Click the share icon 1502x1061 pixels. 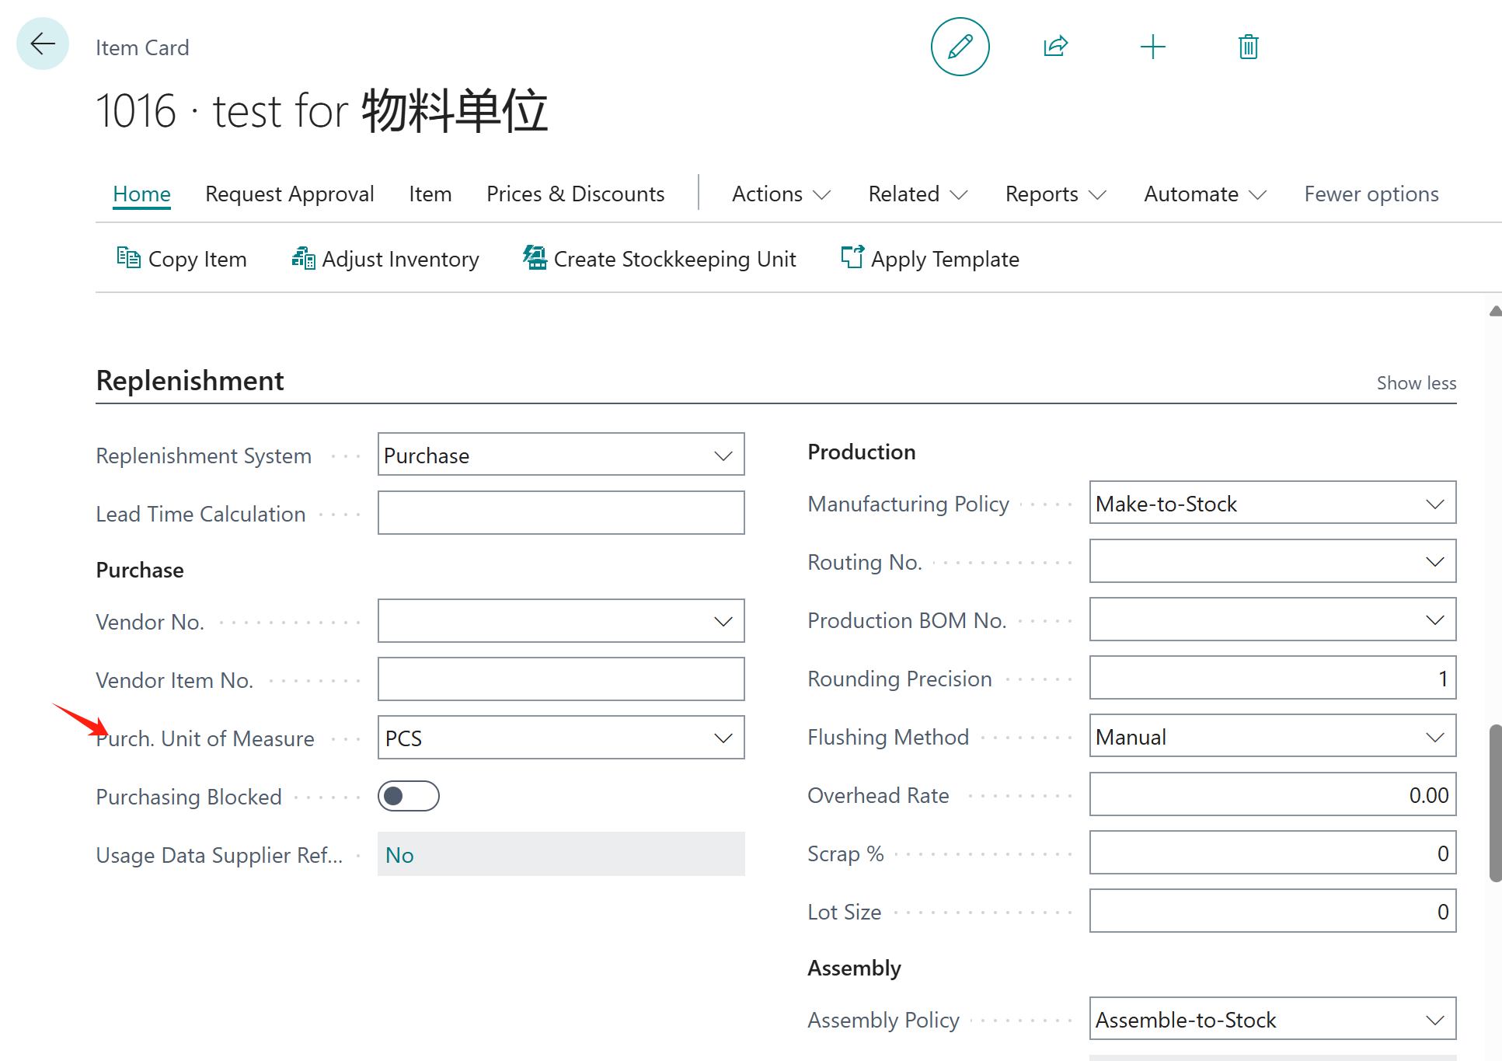(x=1055, y=47)
